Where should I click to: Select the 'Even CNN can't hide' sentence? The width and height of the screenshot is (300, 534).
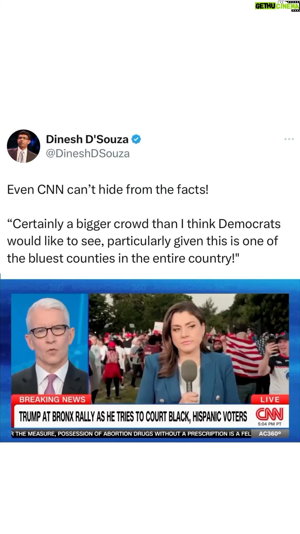pyautogui.click(x=107, y=190)
